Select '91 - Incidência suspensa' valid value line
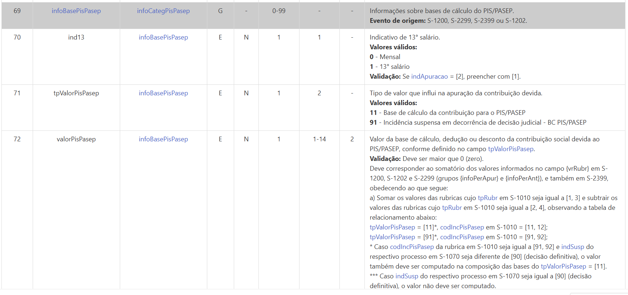 pos(478,122)
